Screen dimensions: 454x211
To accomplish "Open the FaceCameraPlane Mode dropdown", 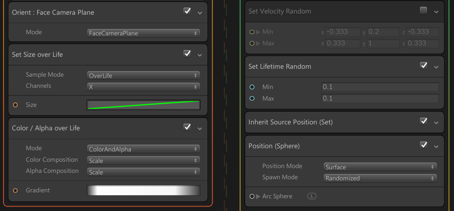I will click(x=144, y=33).
